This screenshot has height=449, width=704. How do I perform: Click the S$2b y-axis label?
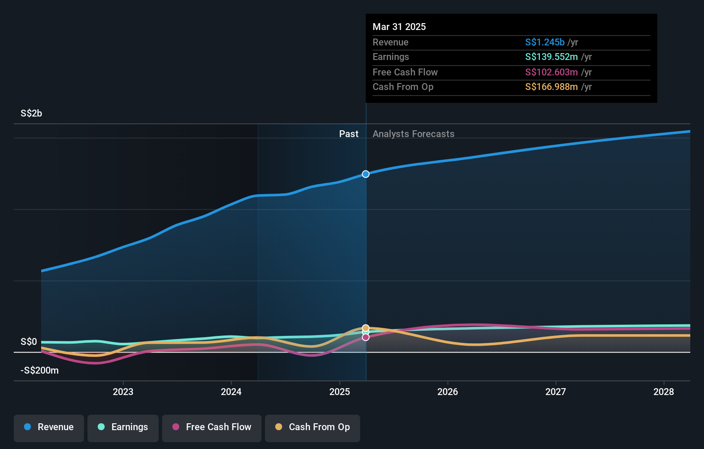click(x=31, y=113)
